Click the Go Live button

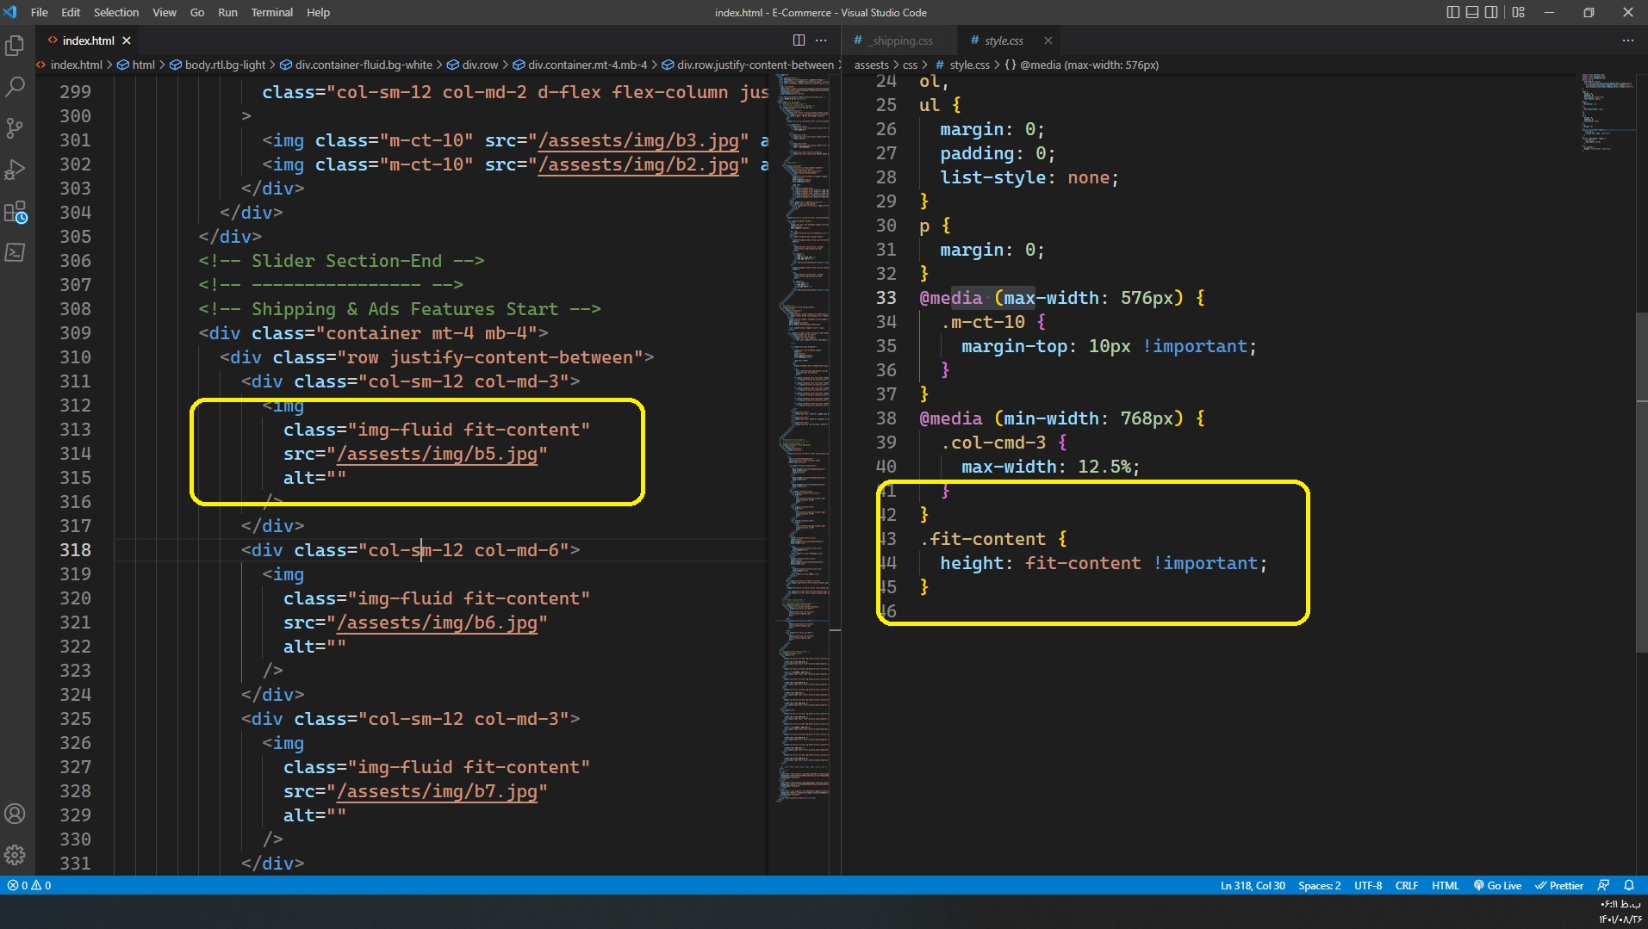tap(1497, 885)
